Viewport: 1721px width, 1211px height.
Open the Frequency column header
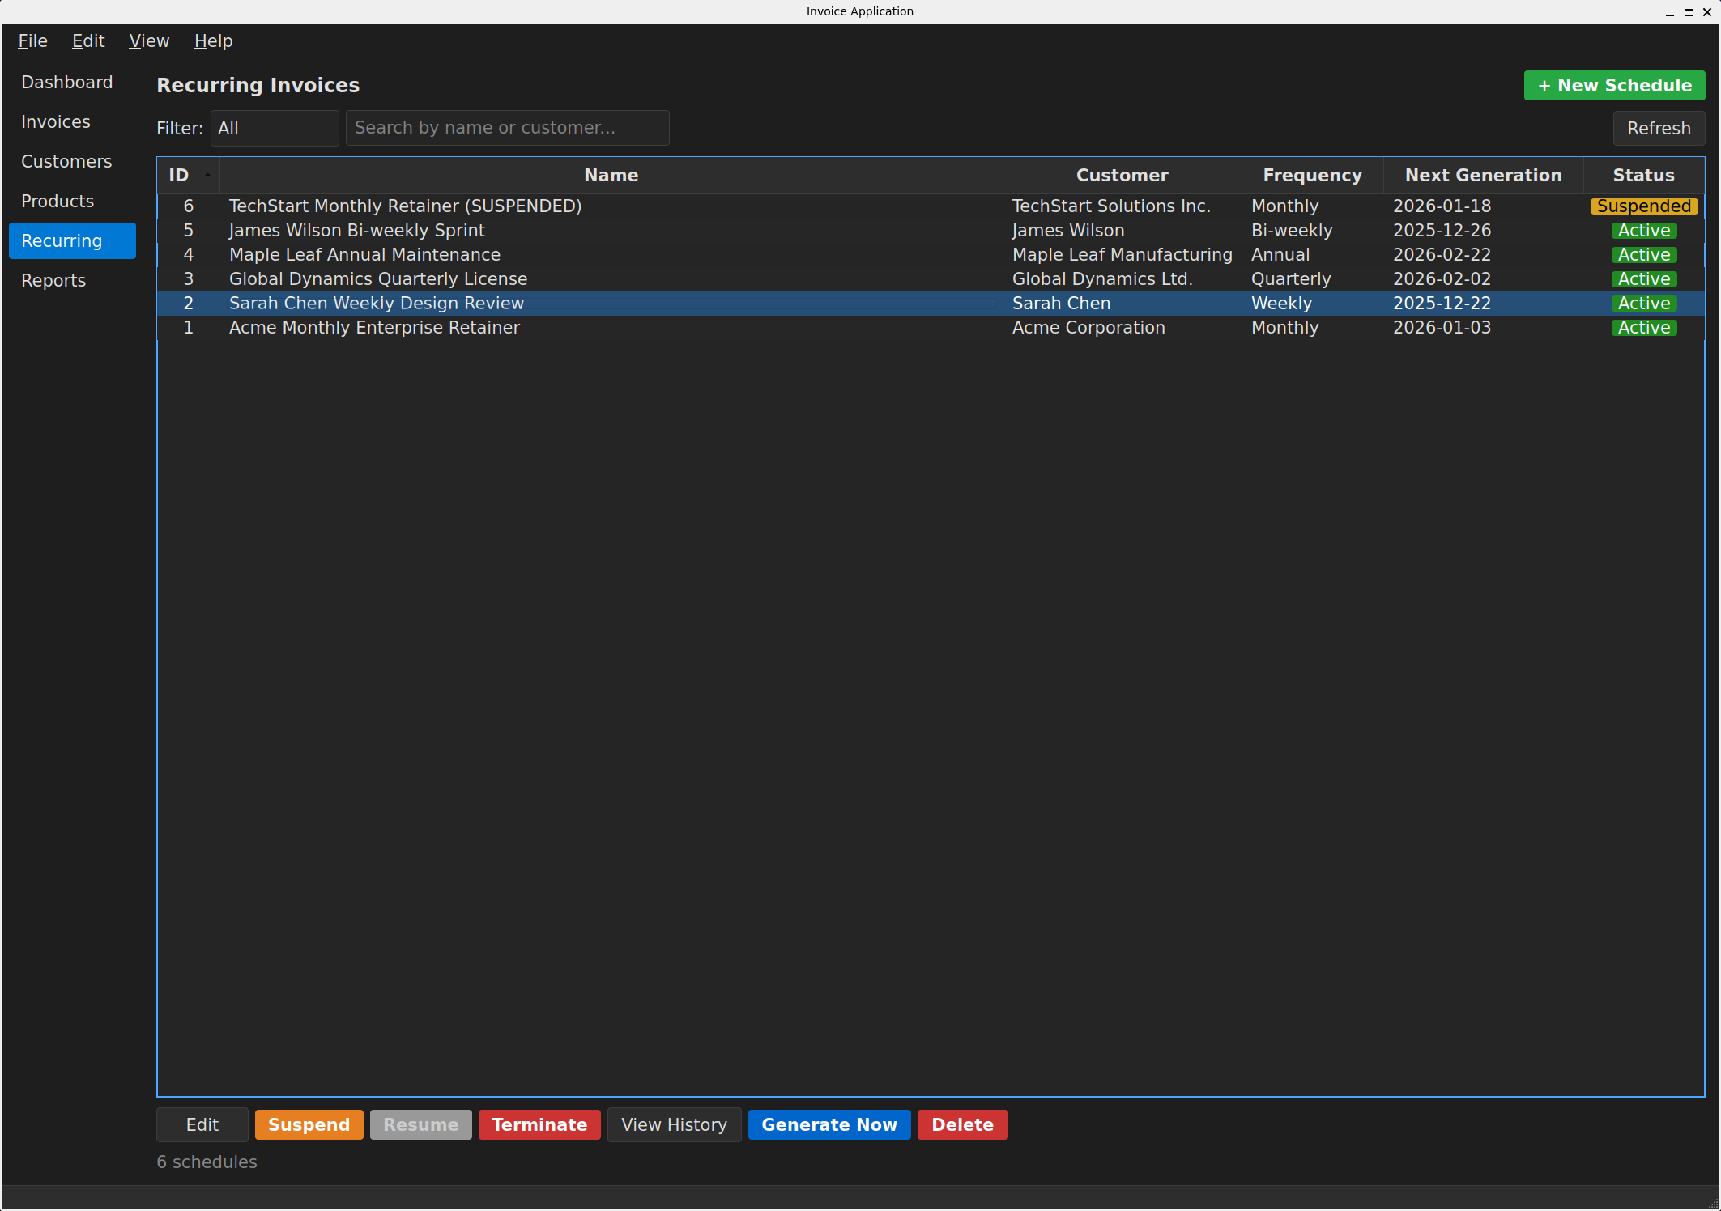(x=1312, y=175)
